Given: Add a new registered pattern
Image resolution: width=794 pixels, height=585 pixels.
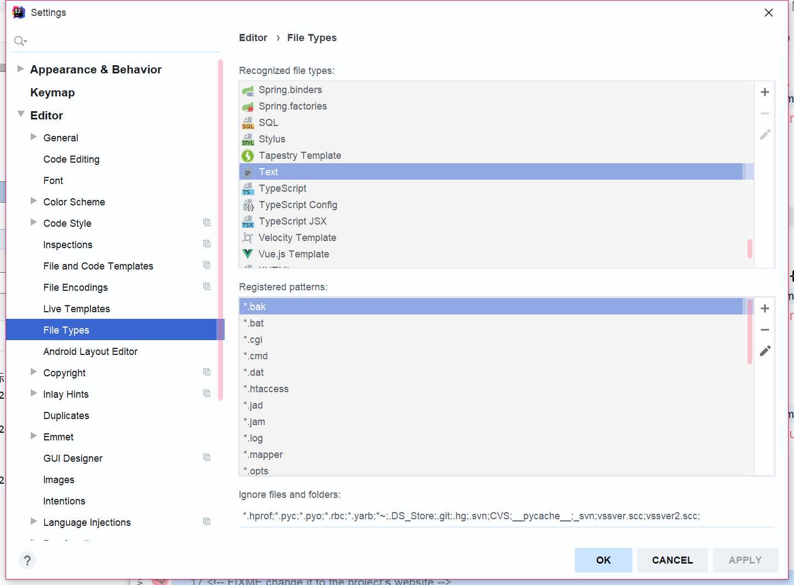Looking at the screenshot, I should (x=765, y=308).
